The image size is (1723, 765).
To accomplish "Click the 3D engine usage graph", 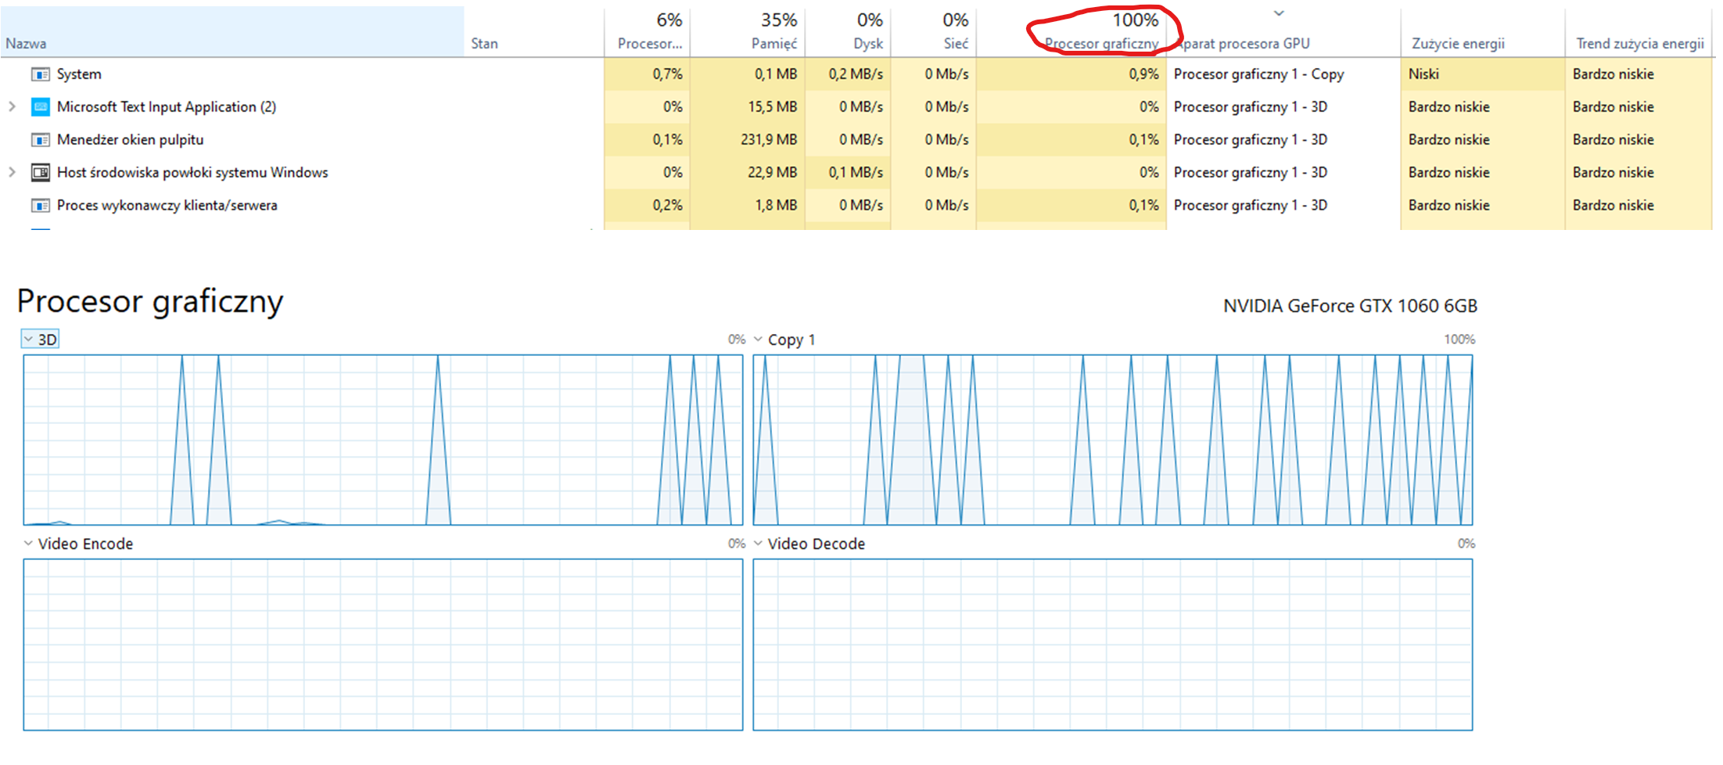I will tap(383, 440).
